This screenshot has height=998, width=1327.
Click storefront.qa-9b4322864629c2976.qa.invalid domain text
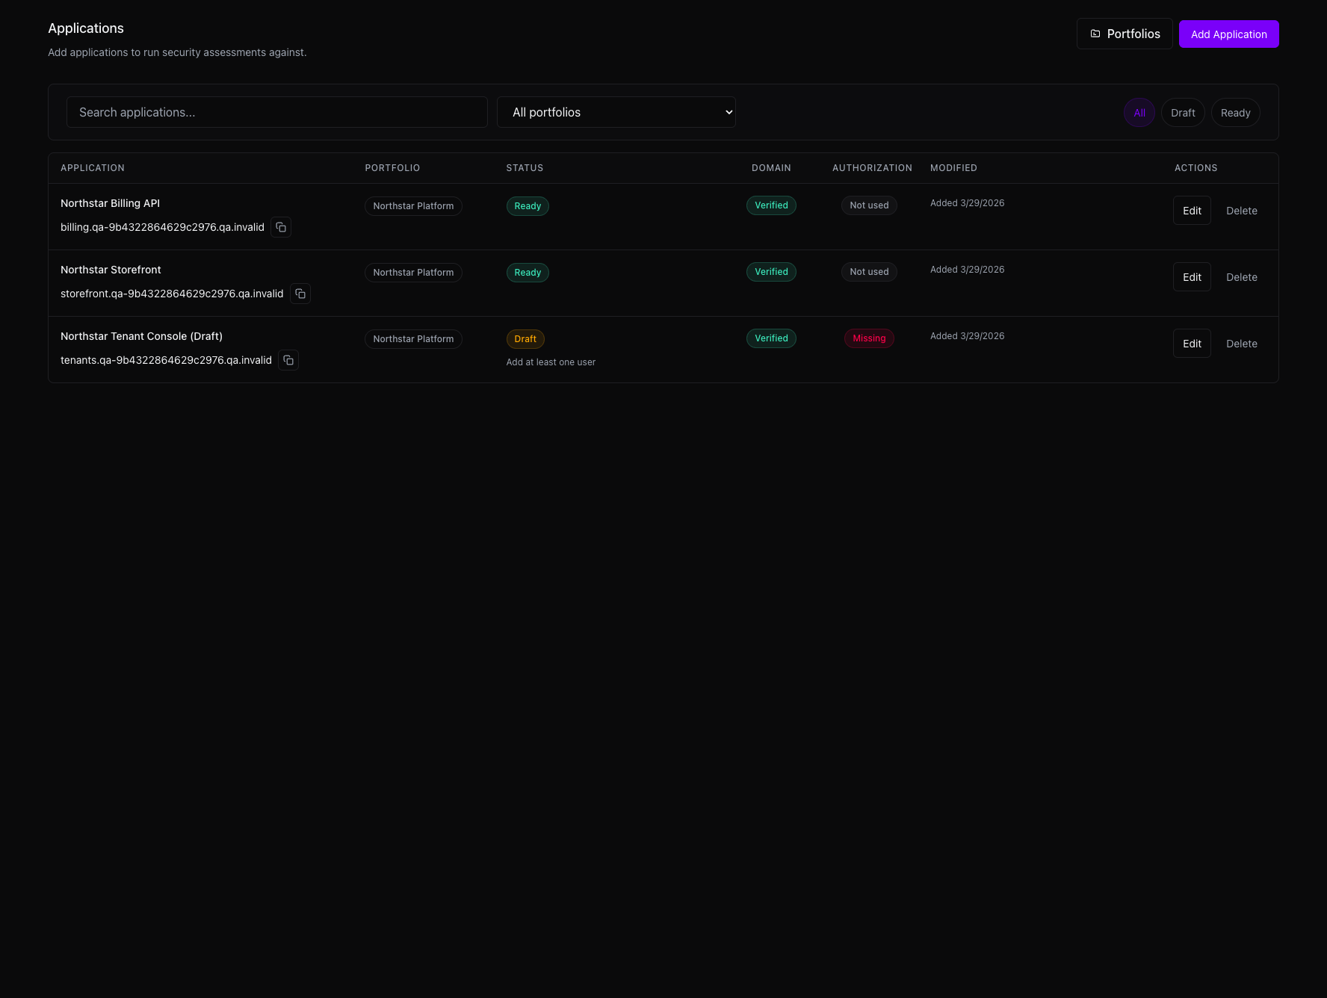[x=172, y=294]
